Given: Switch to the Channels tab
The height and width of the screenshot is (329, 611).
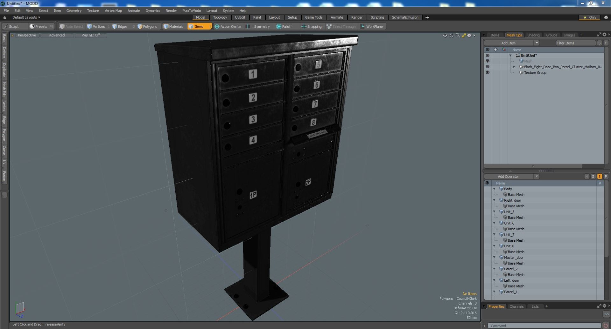Looking at the screenshot, I should [516, 306].
